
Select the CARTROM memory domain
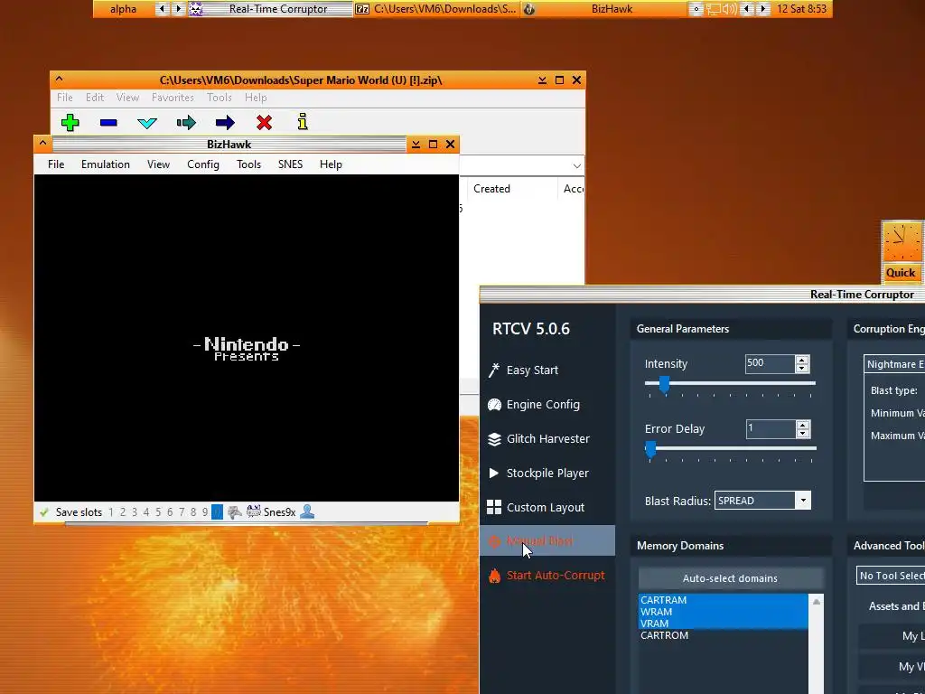pos(724,635)
